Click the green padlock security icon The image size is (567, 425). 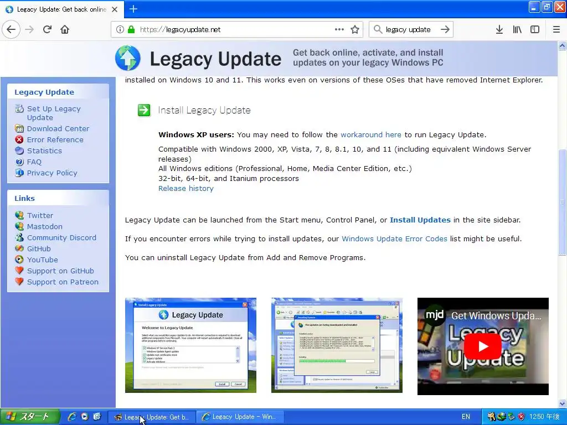pyautogui.click(x=131, y=29)
